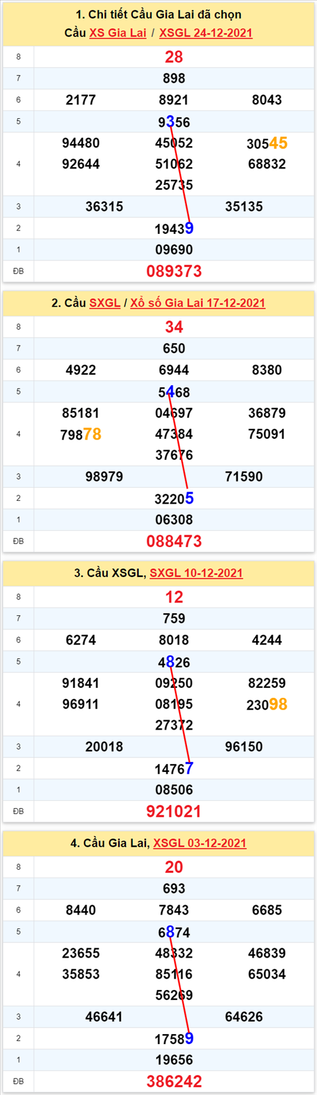Select number 6685

click(x=267, y=911)
